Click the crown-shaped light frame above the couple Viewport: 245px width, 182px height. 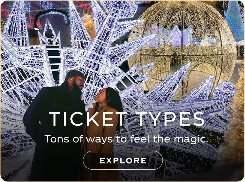(x=49, y=34)
